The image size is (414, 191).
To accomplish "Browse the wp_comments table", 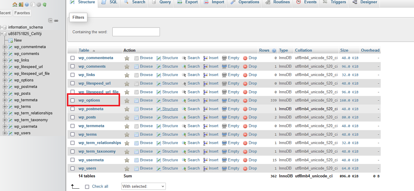I will [x=144, y=66].
